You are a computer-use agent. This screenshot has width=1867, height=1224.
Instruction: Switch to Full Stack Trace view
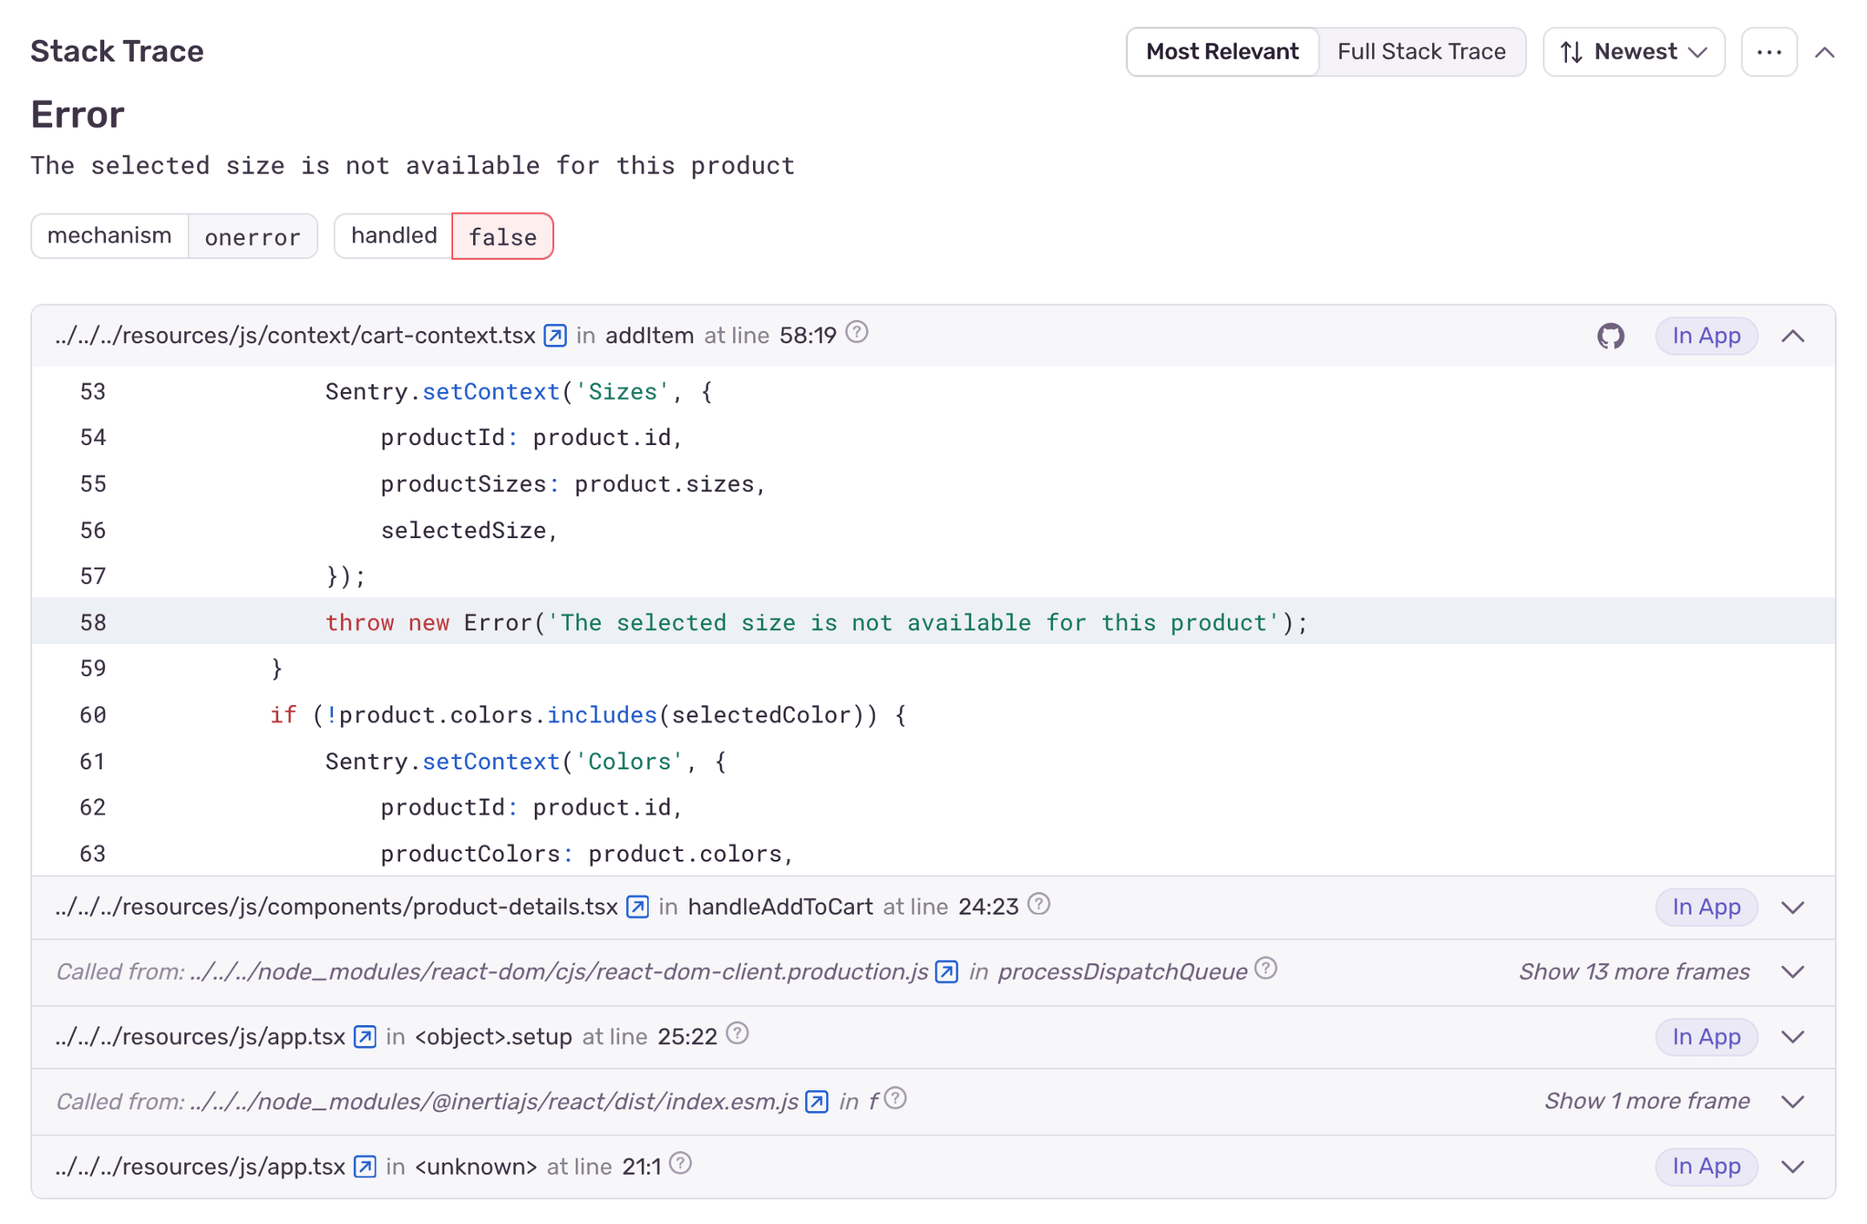point(1421,52)
